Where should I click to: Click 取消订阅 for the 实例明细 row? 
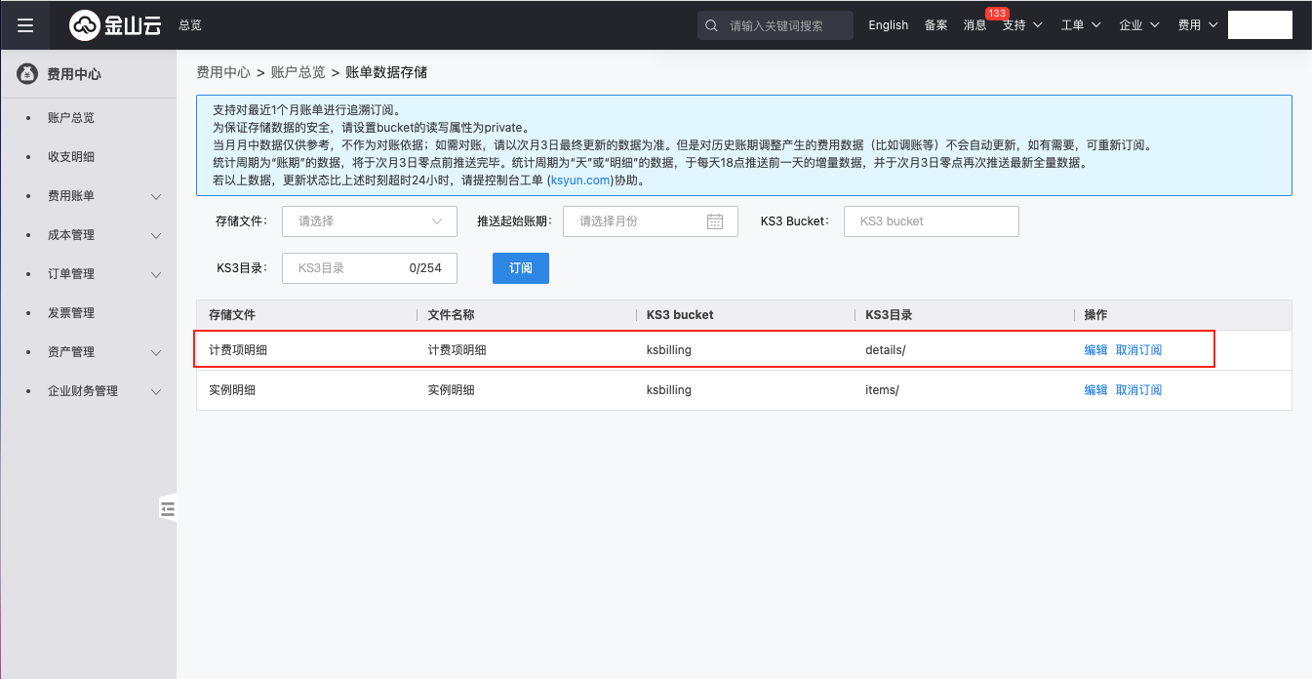click(x=1138, y=390)
